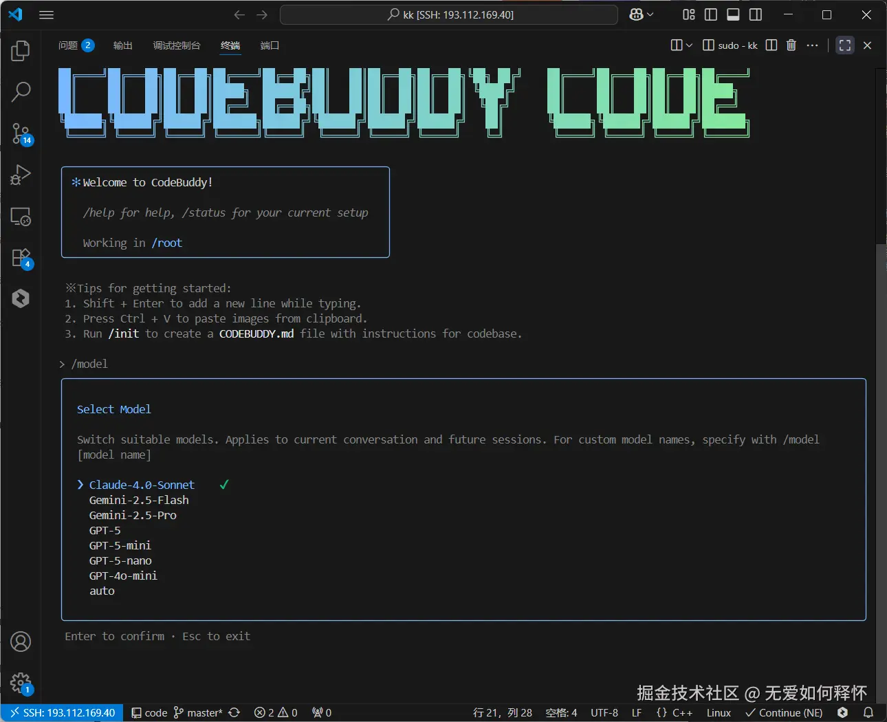Image resolution: width=887 pixels, height=722 pixels.
Task: Switch to the 终端 terminal tab
Action: (230, 45)
